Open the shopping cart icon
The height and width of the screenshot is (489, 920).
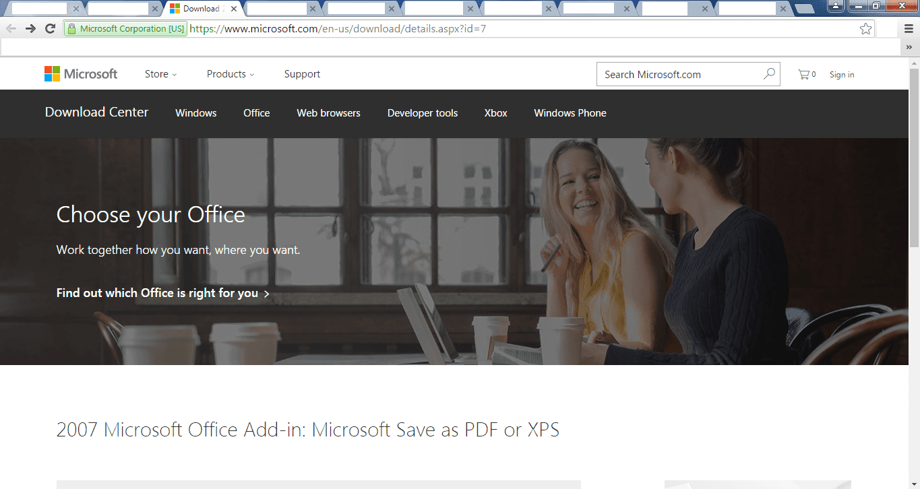(803, 74)
